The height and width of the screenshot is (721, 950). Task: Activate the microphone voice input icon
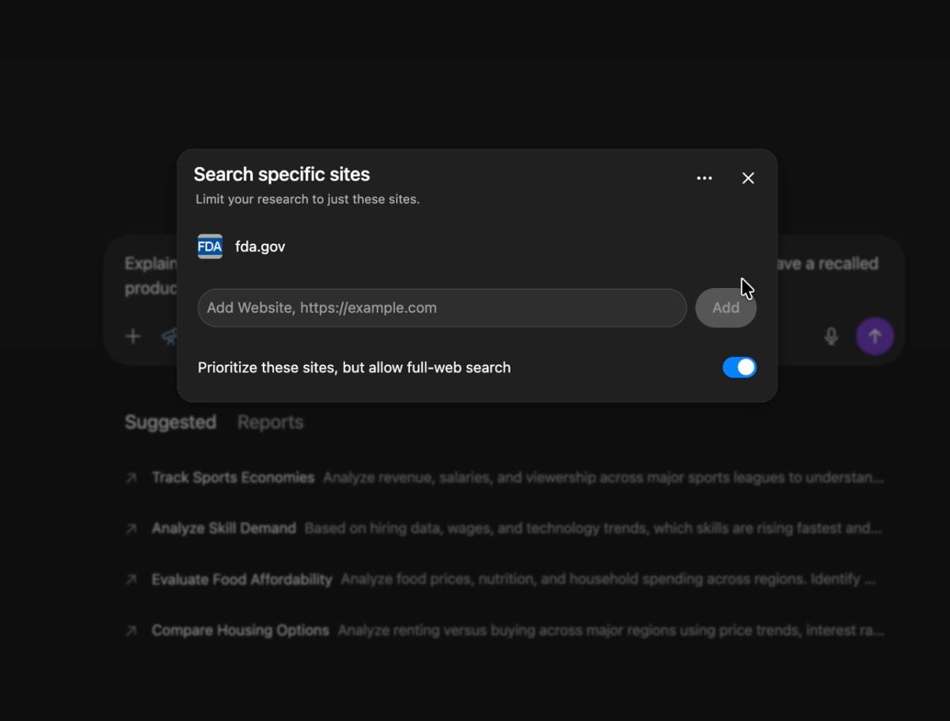[831, 336]
